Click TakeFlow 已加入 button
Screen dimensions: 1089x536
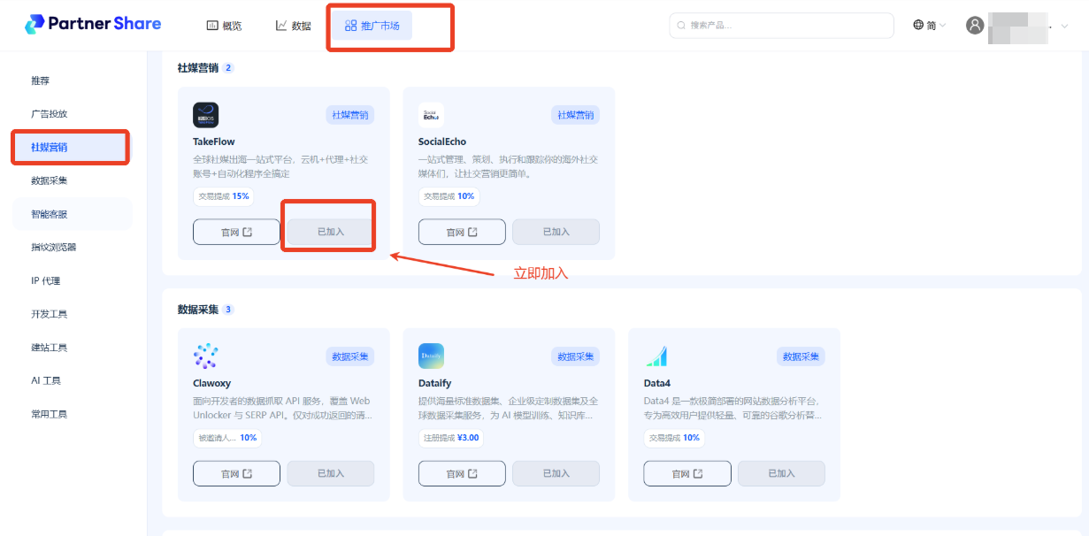pos(331,232)
